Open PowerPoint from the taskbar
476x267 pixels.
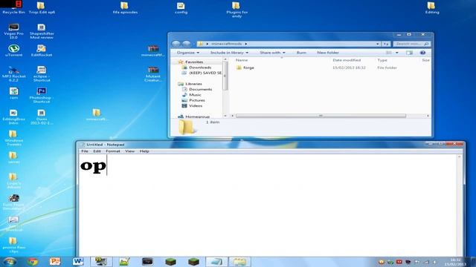pos(55,262)
